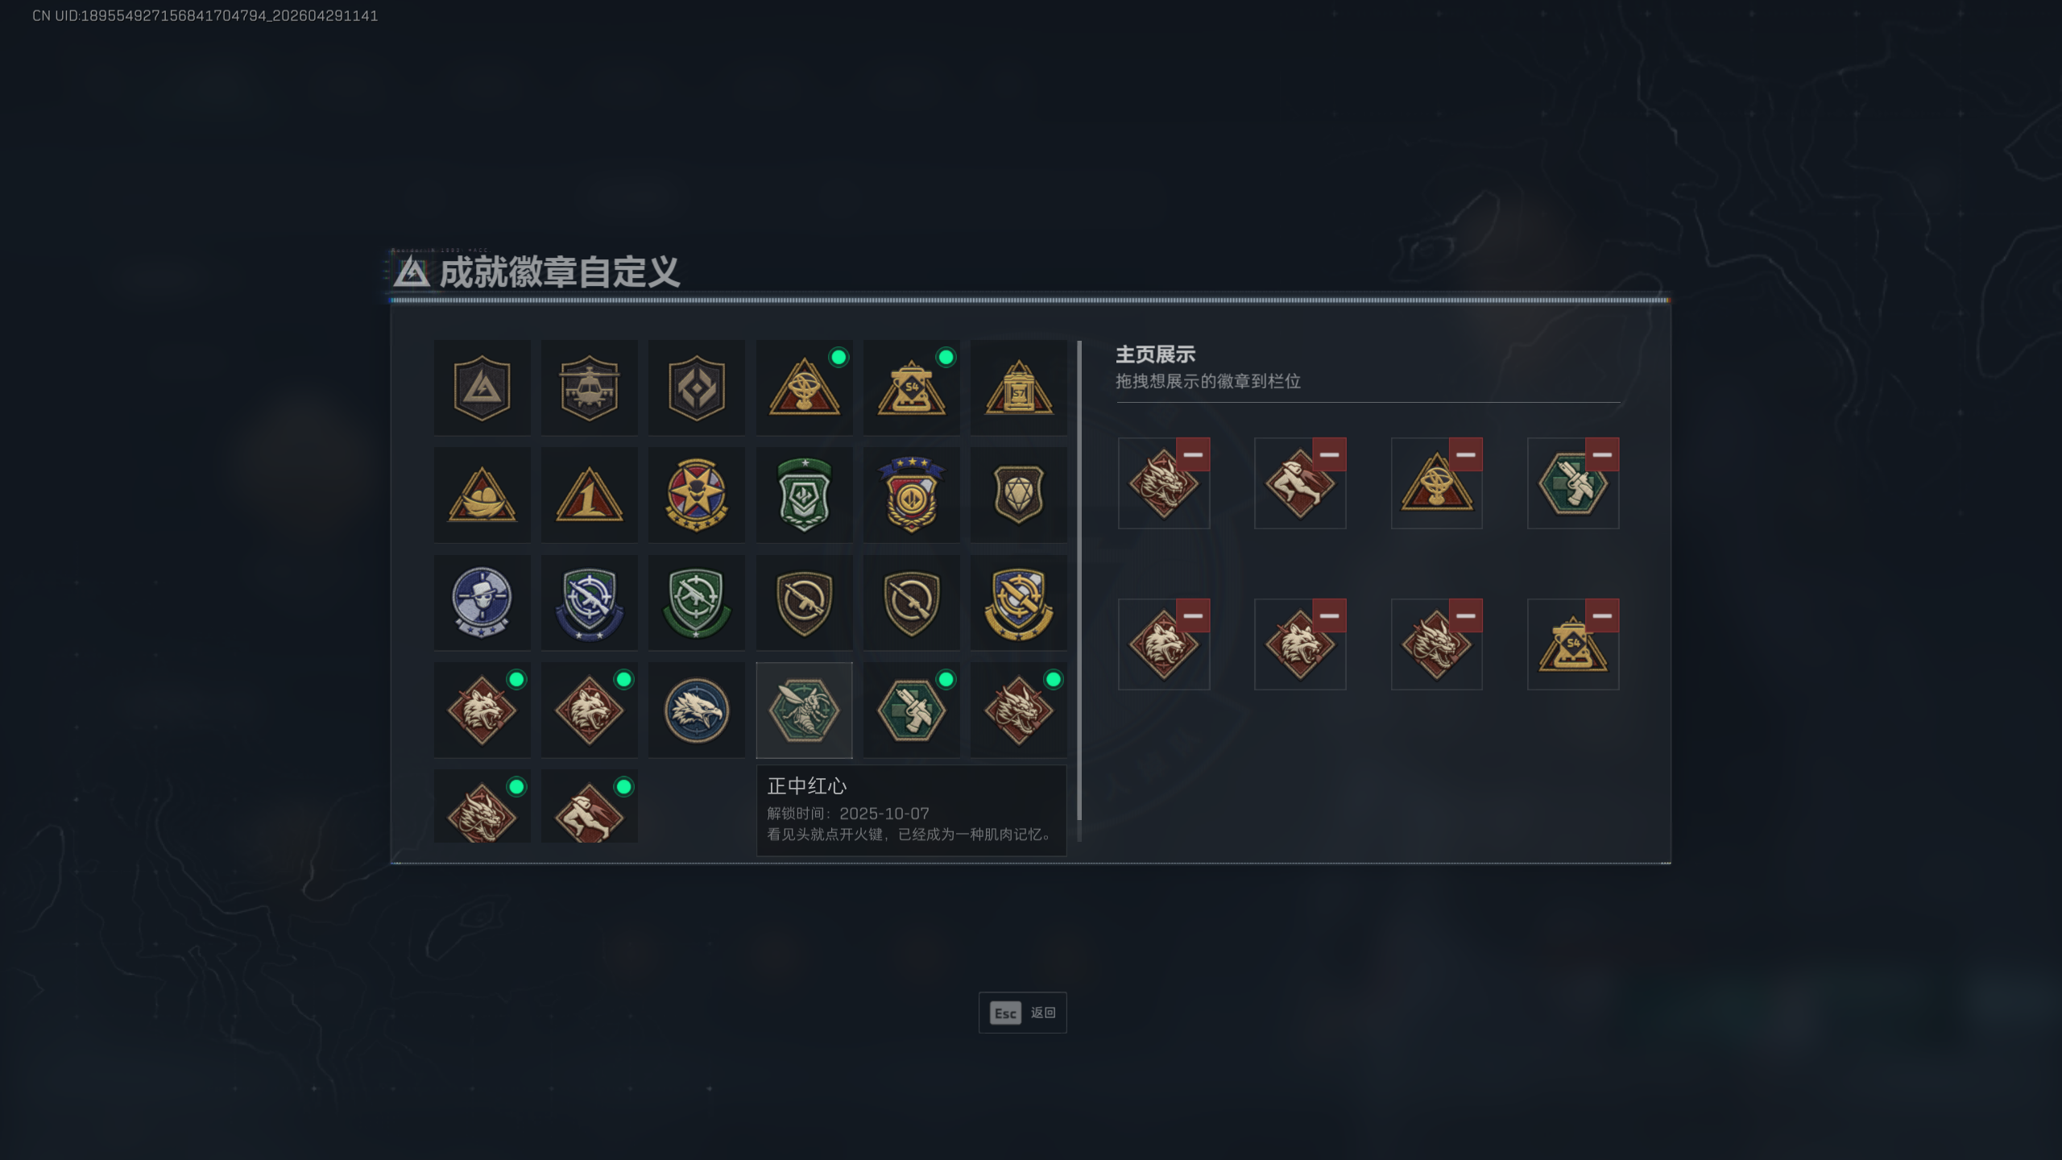Click the gem shield badge

(x=1019, y=495)
